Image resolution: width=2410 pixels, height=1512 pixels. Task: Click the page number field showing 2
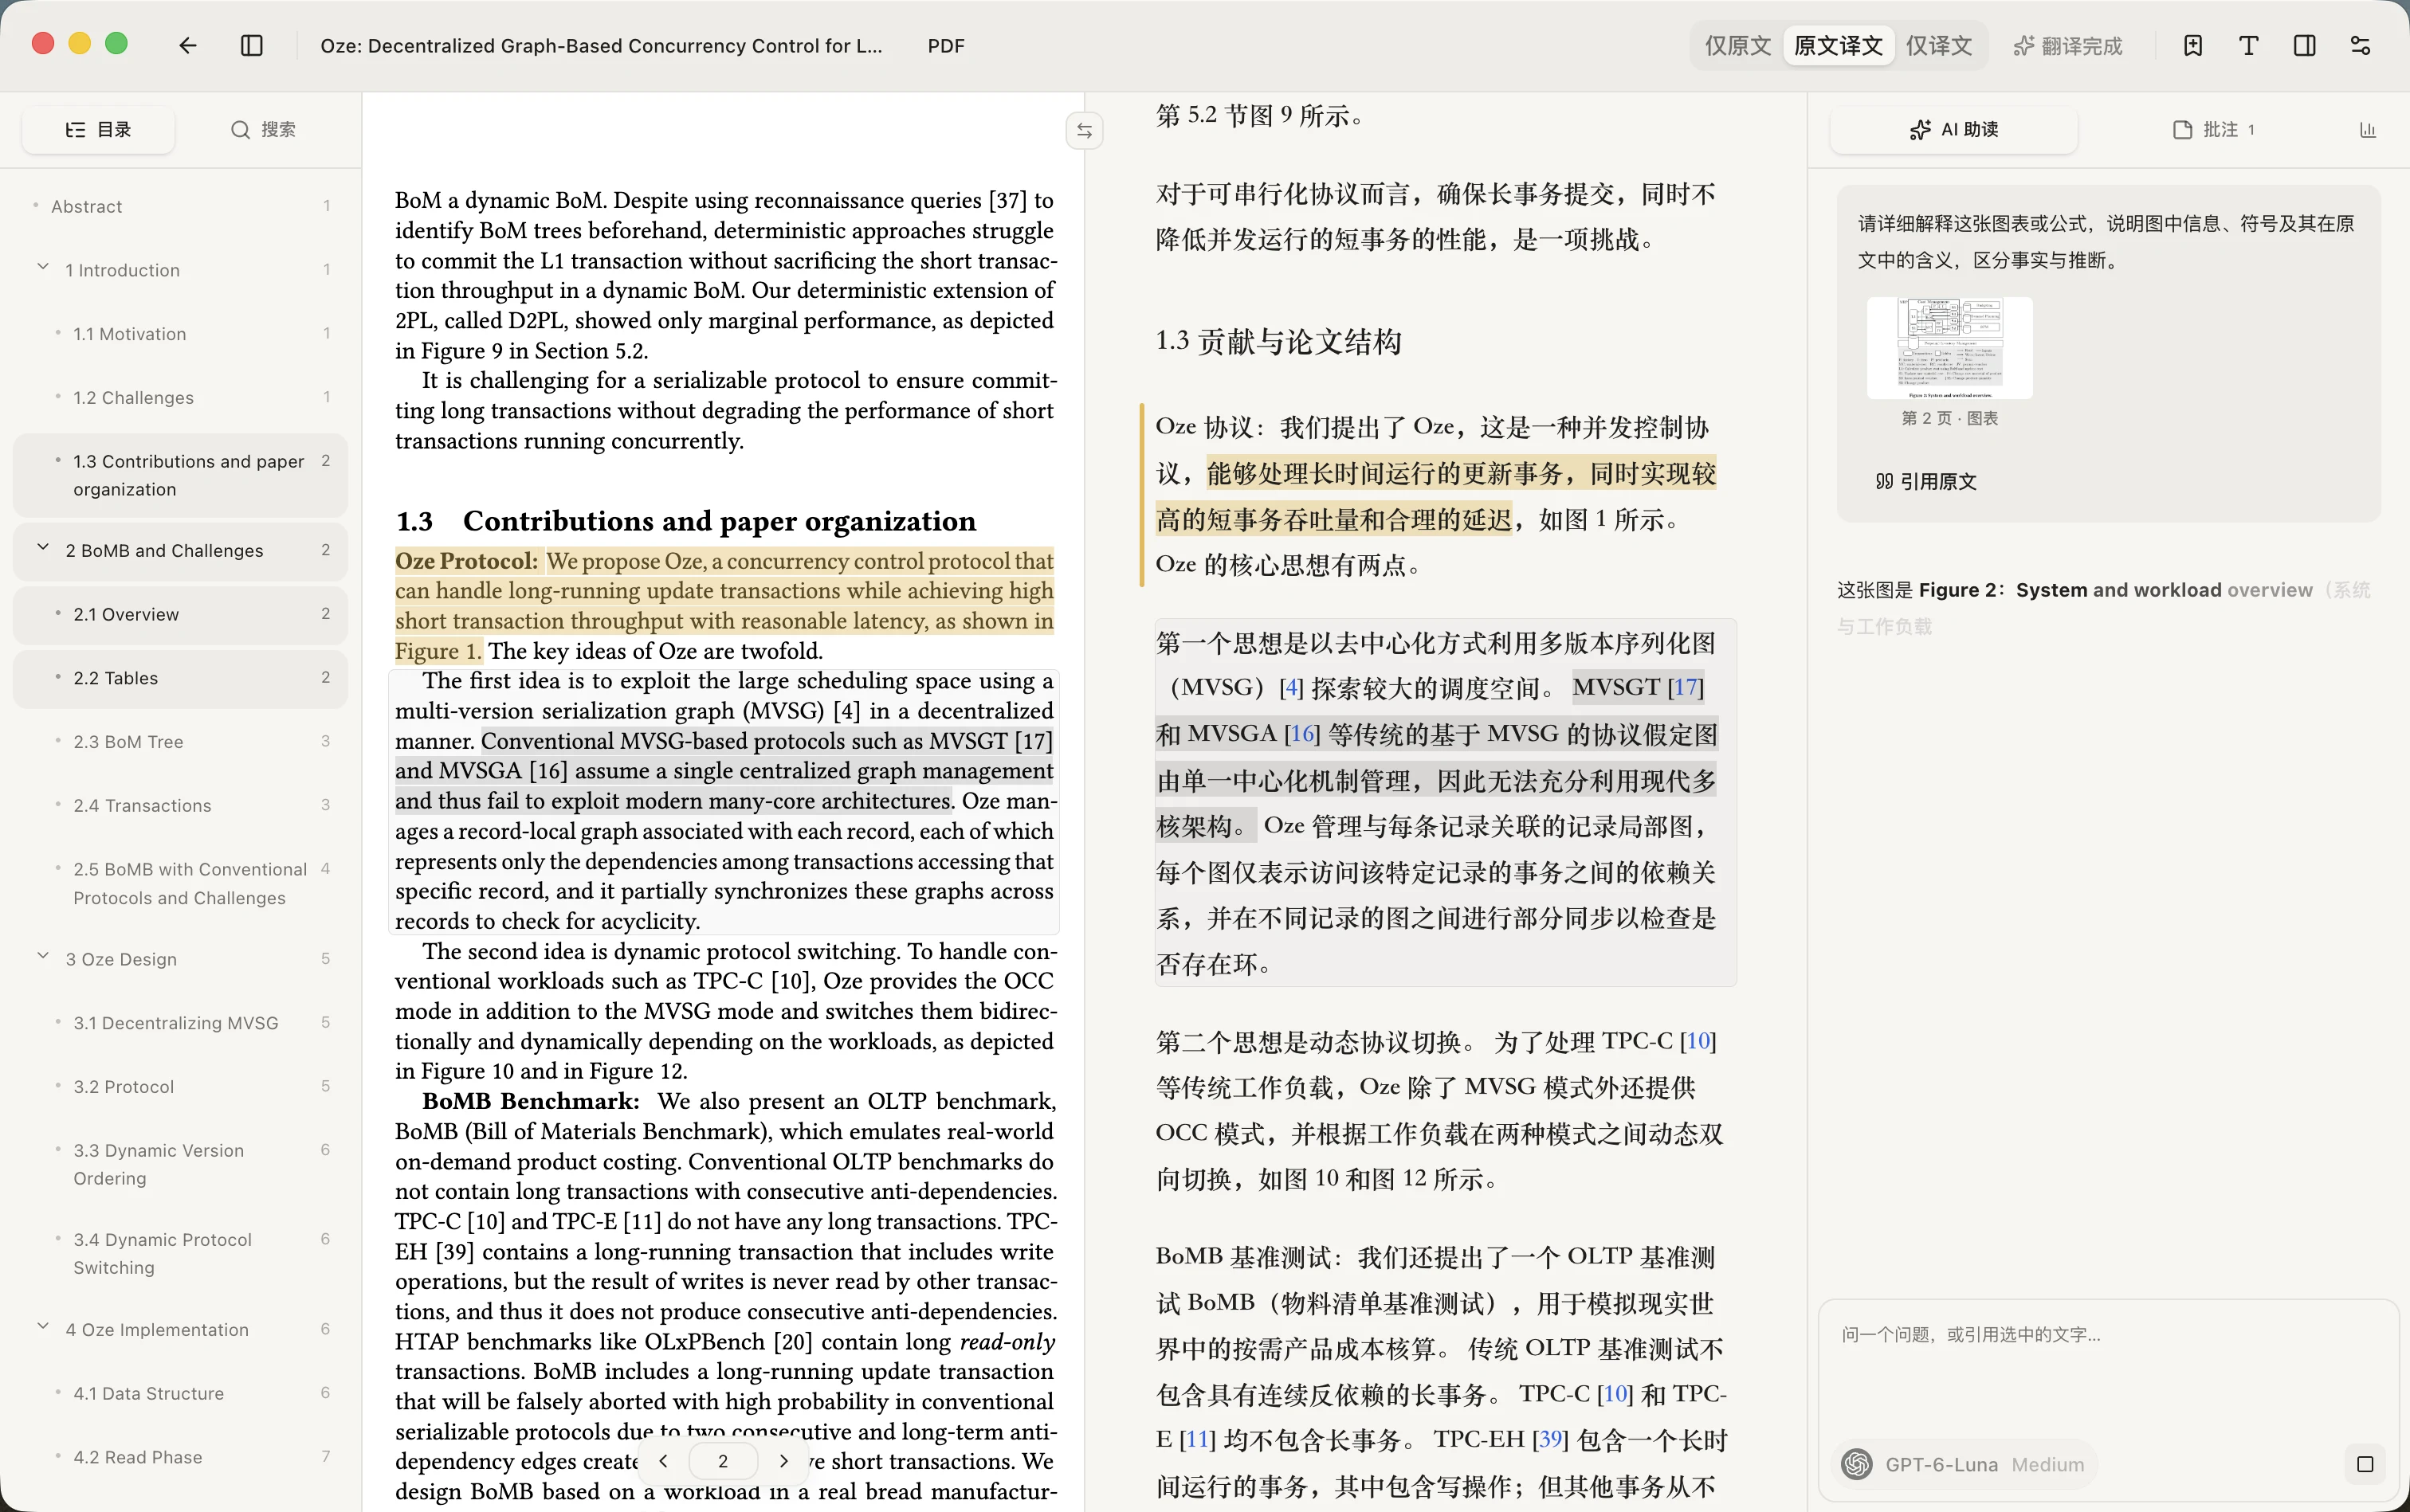tap(724, 1461)
